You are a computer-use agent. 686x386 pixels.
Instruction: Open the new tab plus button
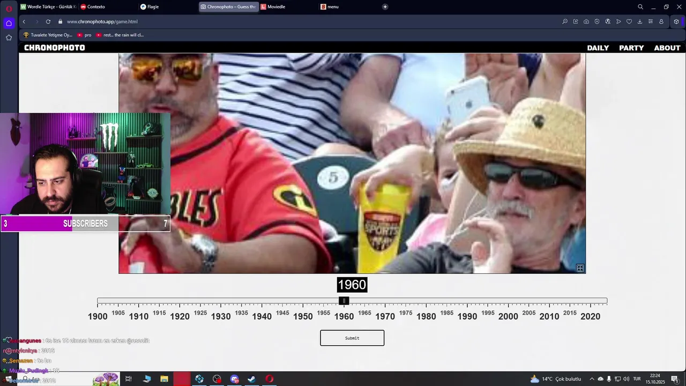385,7
